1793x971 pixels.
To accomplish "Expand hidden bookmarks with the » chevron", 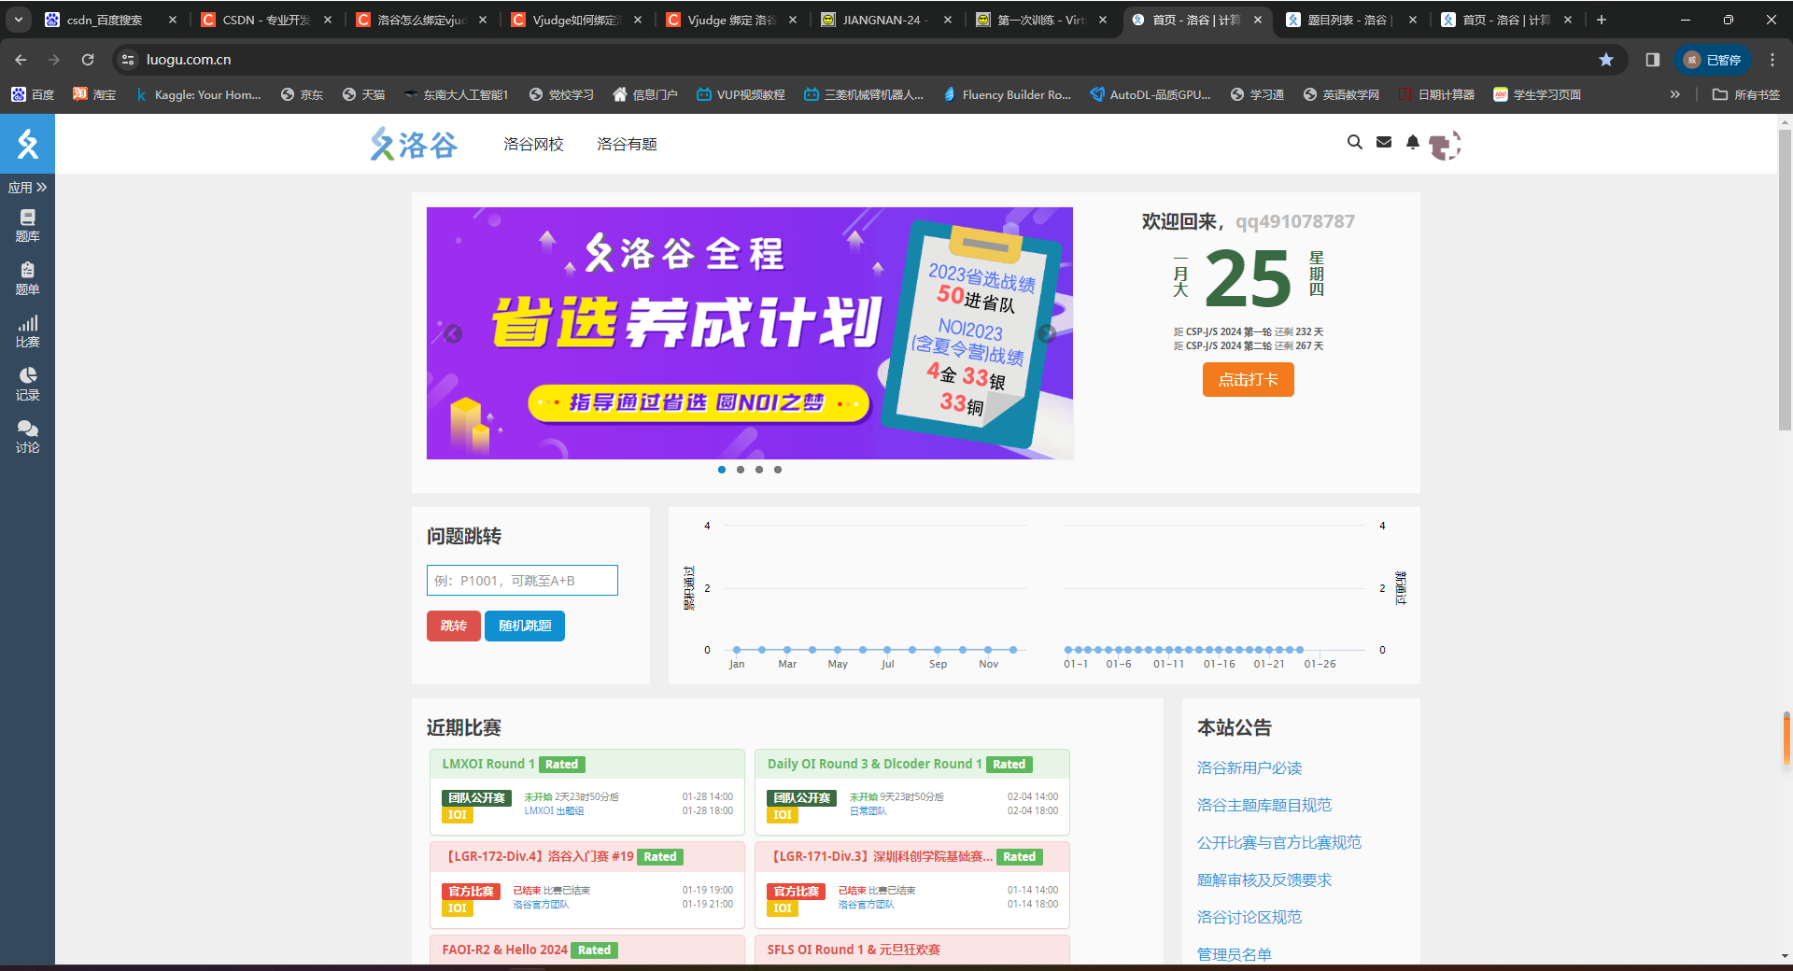I will 1675,93.
